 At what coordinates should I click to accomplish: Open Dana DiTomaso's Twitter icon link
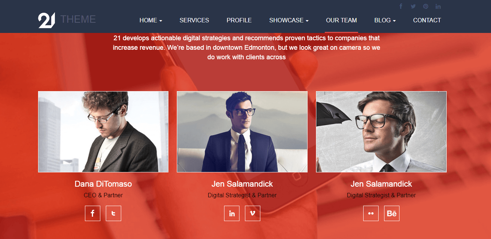point(114,213)
